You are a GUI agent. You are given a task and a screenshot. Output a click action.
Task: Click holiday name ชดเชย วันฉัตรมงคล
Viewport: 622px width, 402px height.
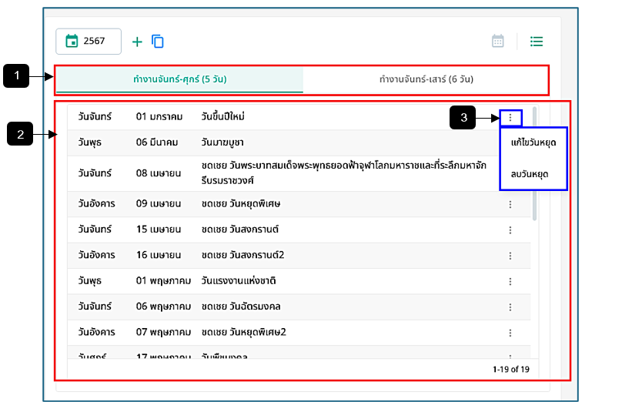(241, 307)
